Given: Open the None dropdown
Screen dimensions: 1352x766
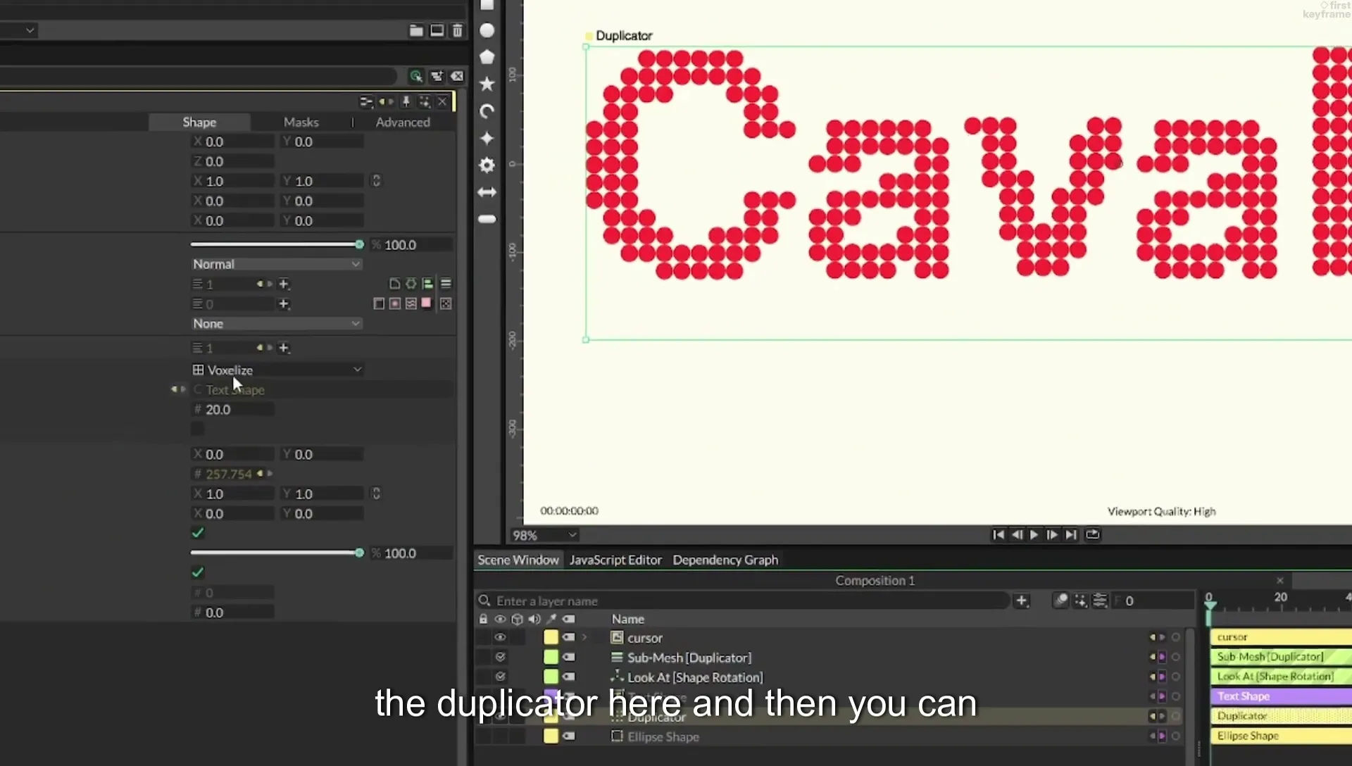Looking at the screenshot, I should 277,324.
